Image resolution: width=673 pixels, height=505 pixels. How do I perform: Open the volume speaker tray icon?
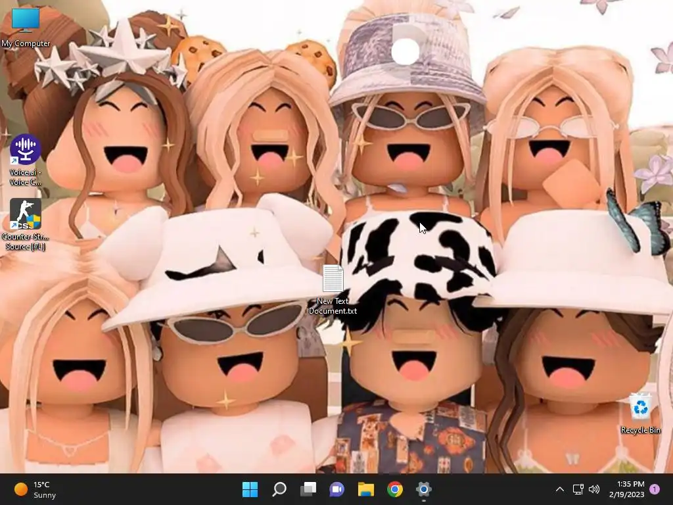point(594,489)
